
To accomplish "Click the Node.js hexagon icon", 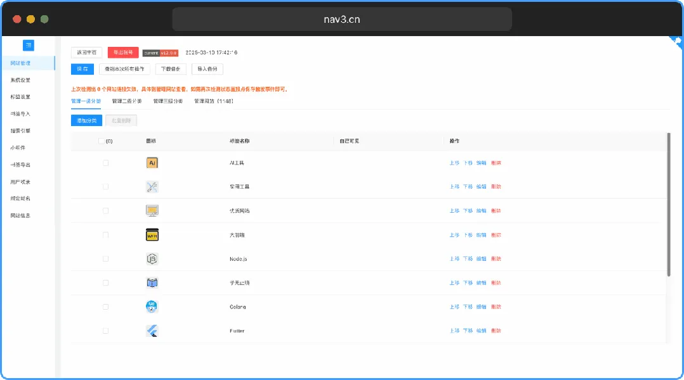I will tap(152, 259).
